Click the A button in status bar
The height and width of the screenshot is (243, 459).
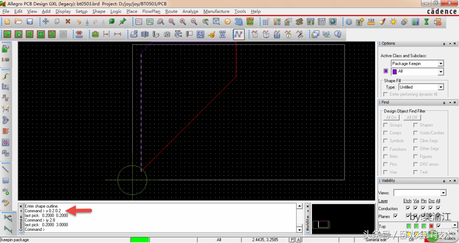pyautogui.click(x=299, y=240)
